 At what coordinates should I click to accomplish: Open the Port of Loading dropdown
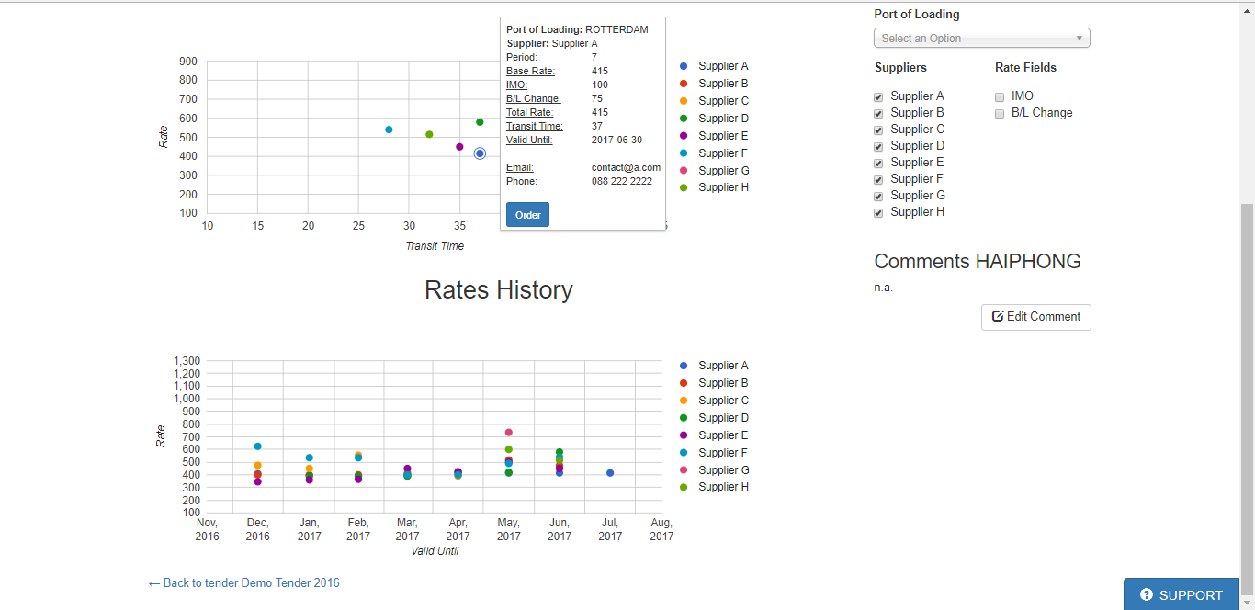981,39
